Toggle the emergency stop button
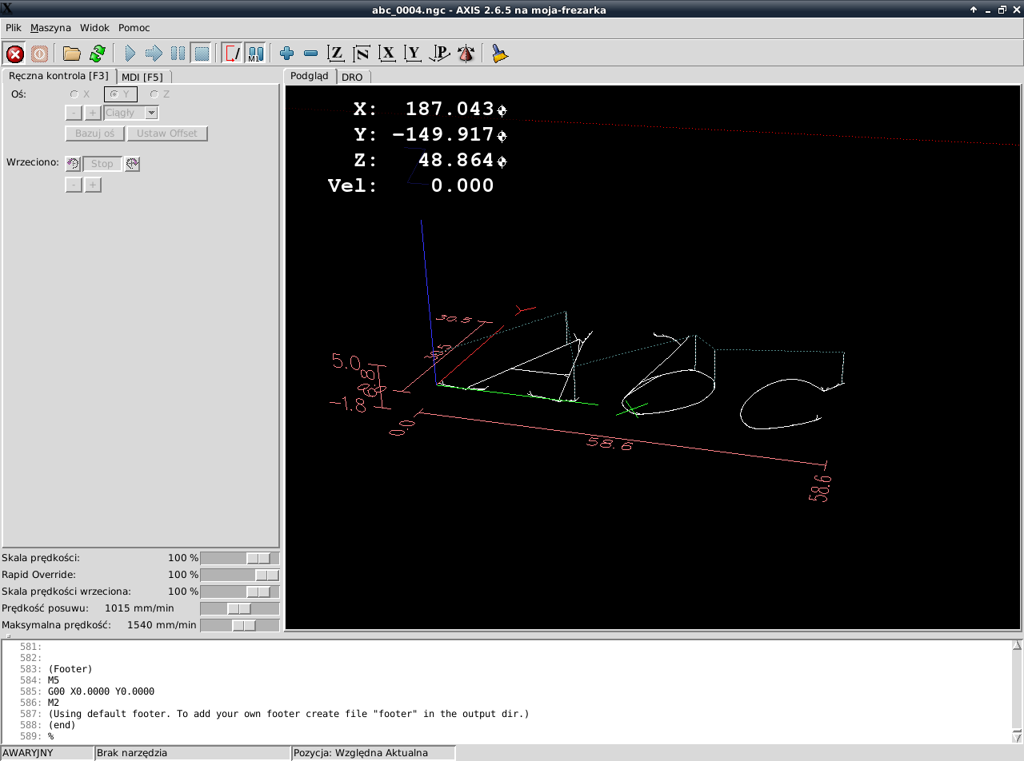The width and height of the screenshot is (1024, 761). click(15, 54)
